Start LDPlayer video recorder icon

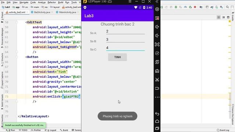157,88
